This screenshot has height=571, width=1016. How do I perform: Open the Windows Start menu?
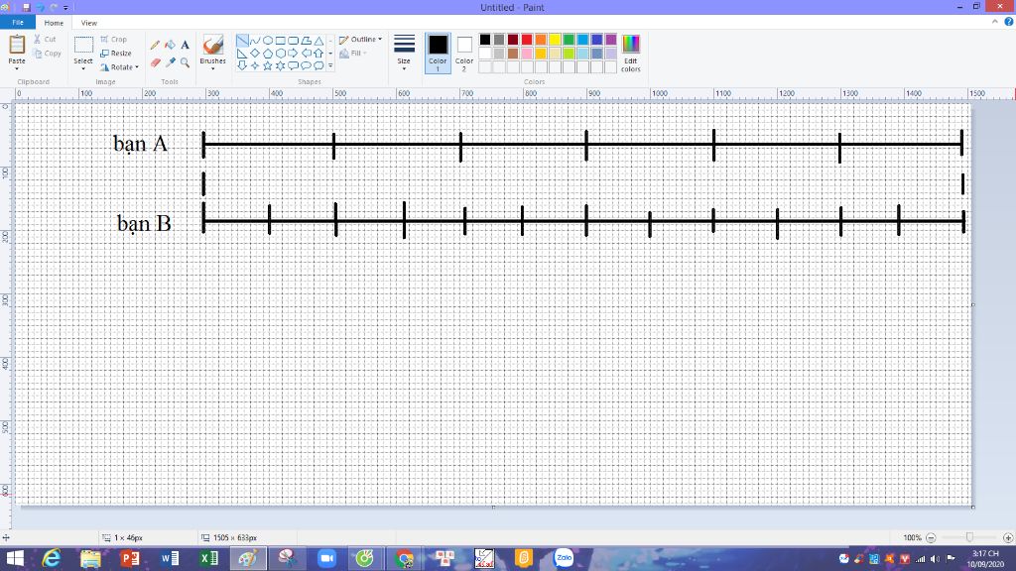(x=14, y=558)
